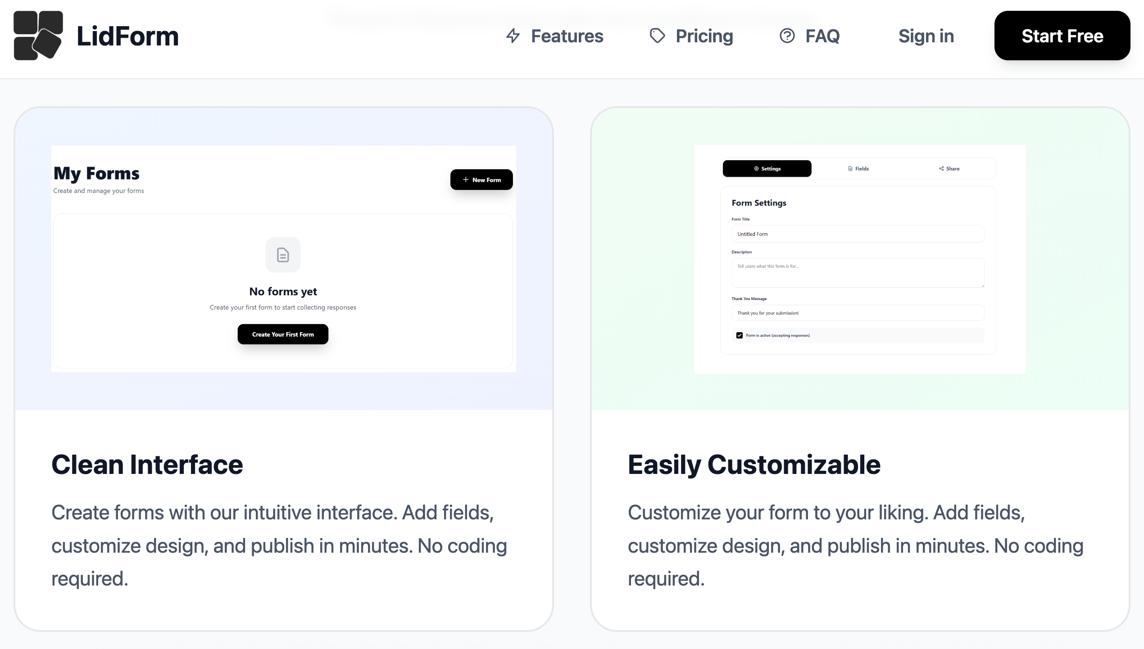Click the Pricing tag icon
1144x649 pixels.
tap(657, 36)
